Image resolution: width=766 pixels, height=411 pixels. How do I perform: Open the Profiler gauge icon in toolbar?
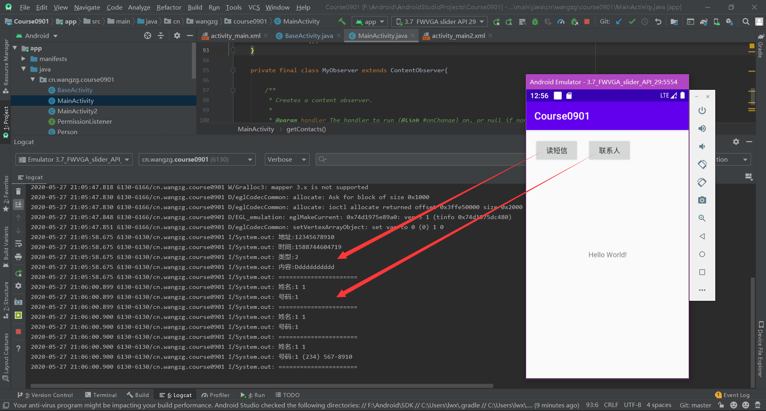click(561, 22)
